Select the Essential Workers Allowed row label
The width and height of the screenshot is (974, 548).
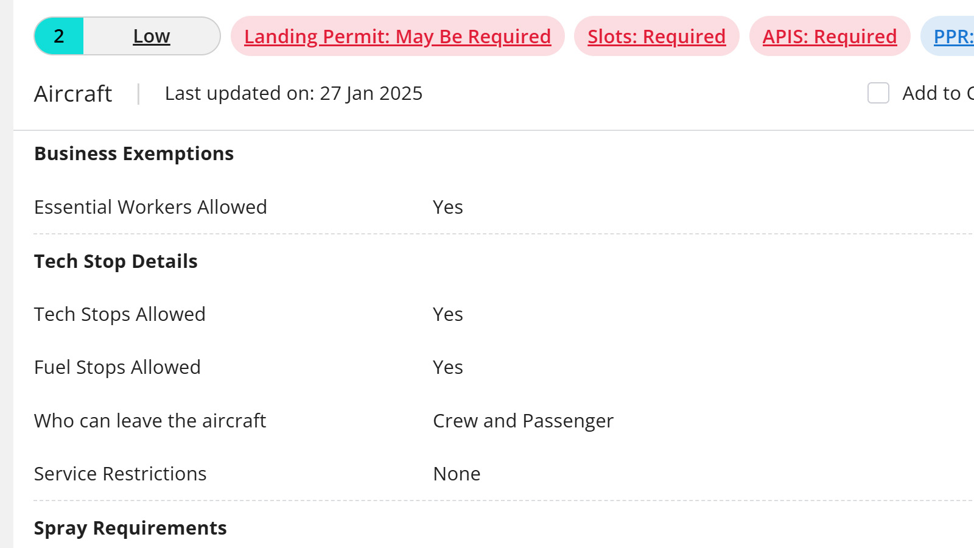[x=150, y=207]
